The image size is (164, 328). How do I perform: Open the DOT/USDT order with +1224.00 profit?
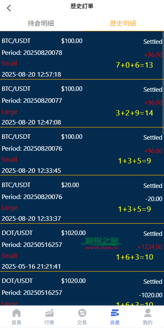pos(82,247)
